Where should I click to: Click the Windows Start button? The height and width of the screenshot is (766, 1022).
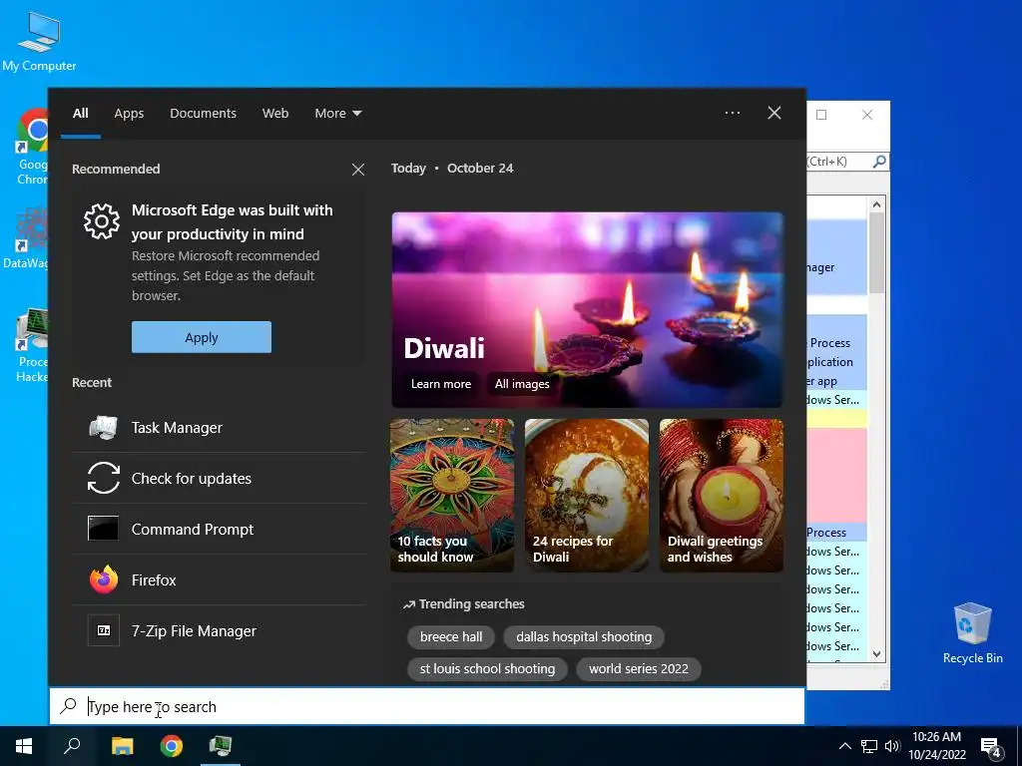(24, 746)
